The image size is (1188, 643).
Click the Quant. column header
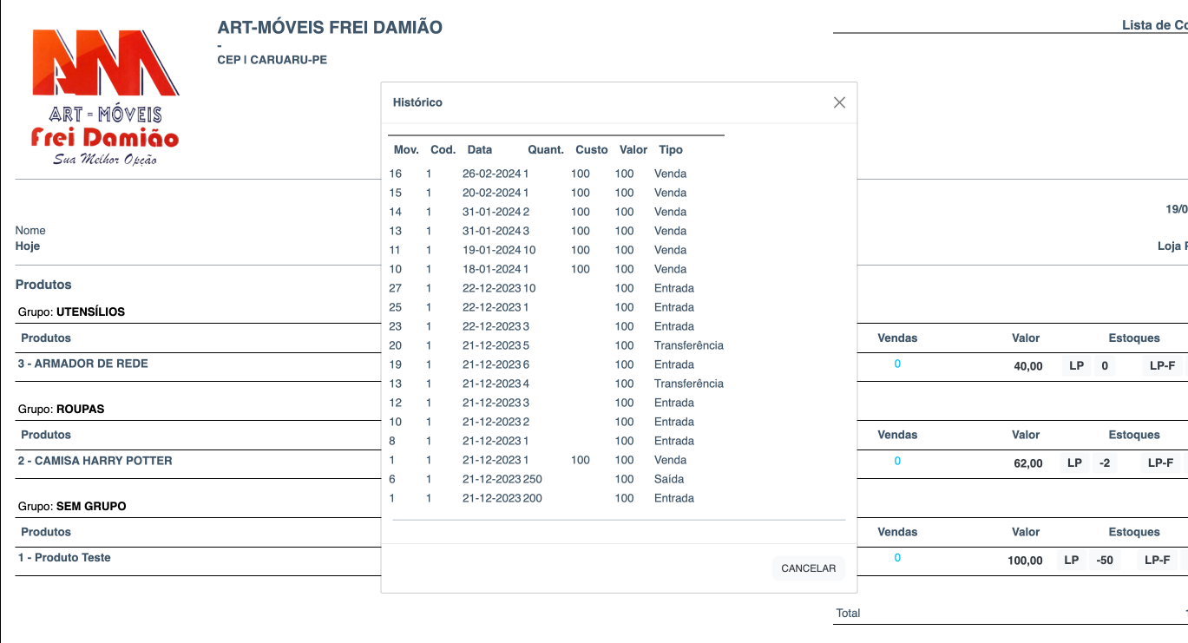coord(546,150)
